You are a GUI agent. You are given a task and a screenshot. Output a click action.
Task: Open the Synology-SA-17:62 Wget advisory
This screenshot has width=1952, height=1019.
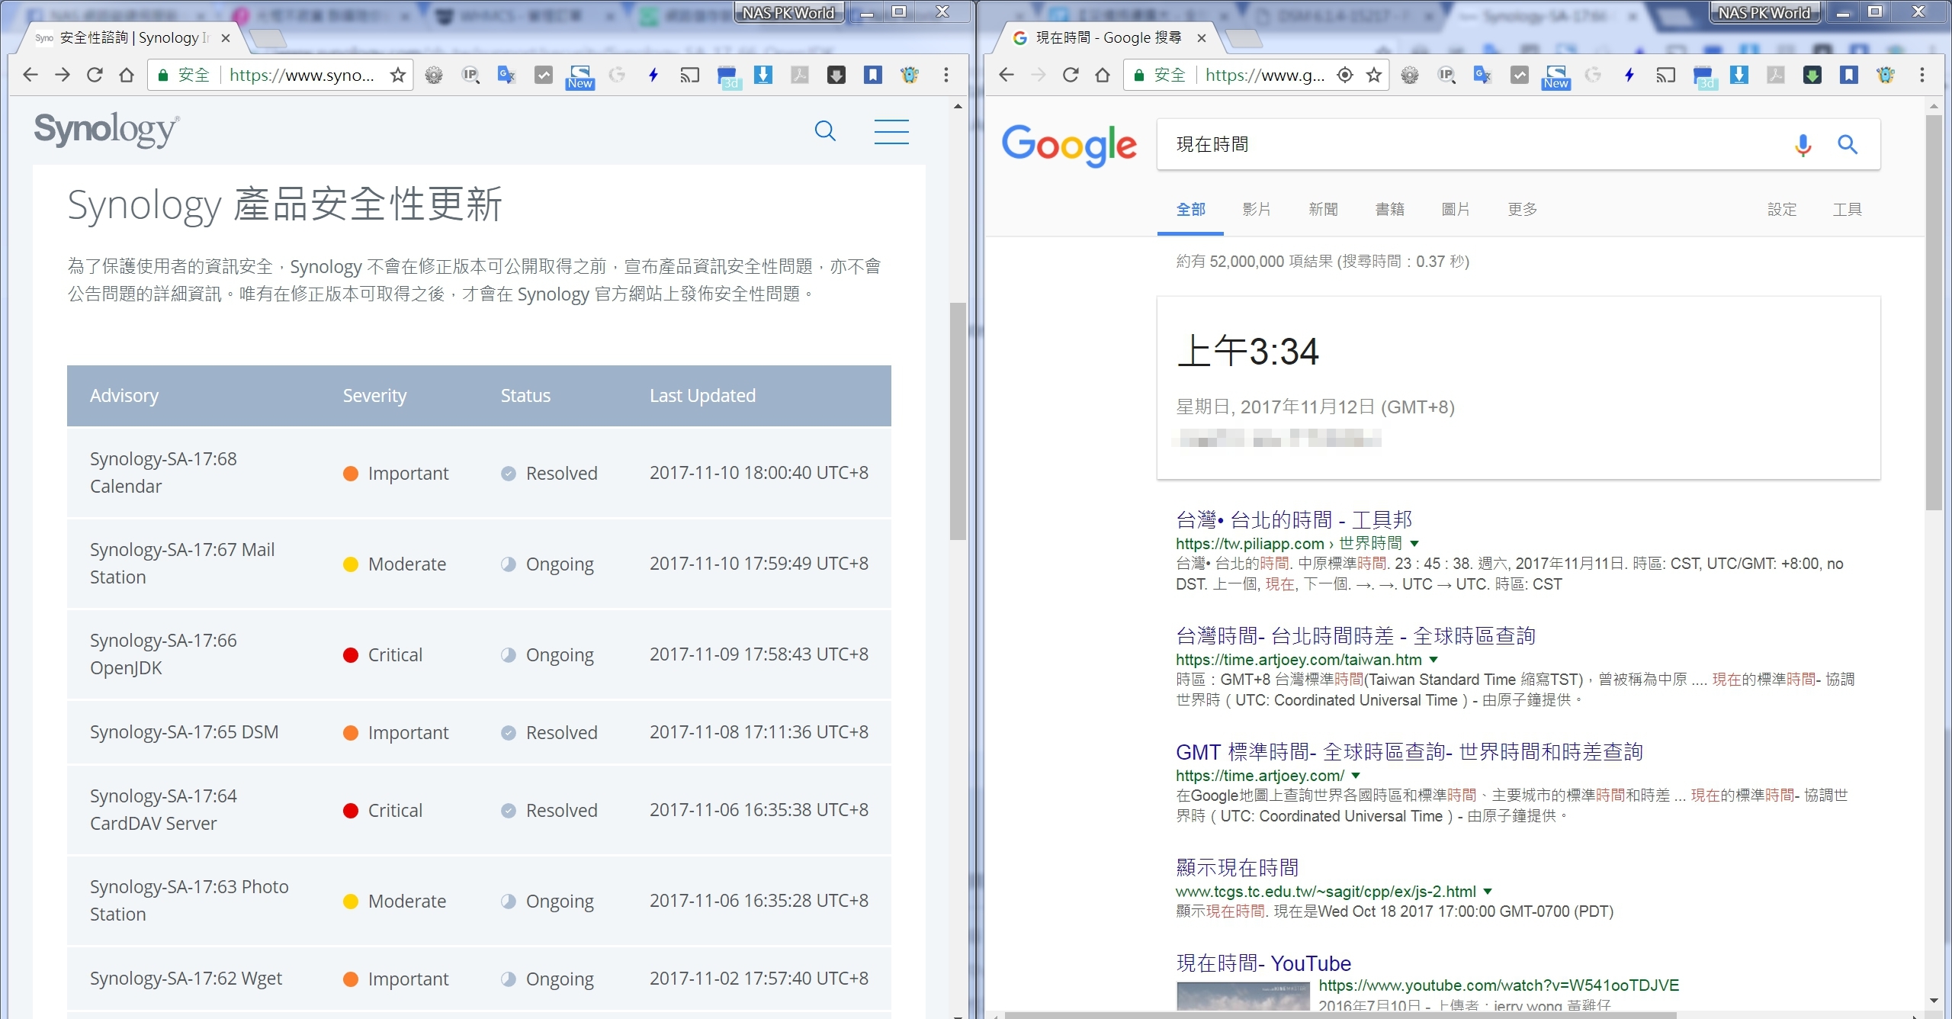click(186, 979)
